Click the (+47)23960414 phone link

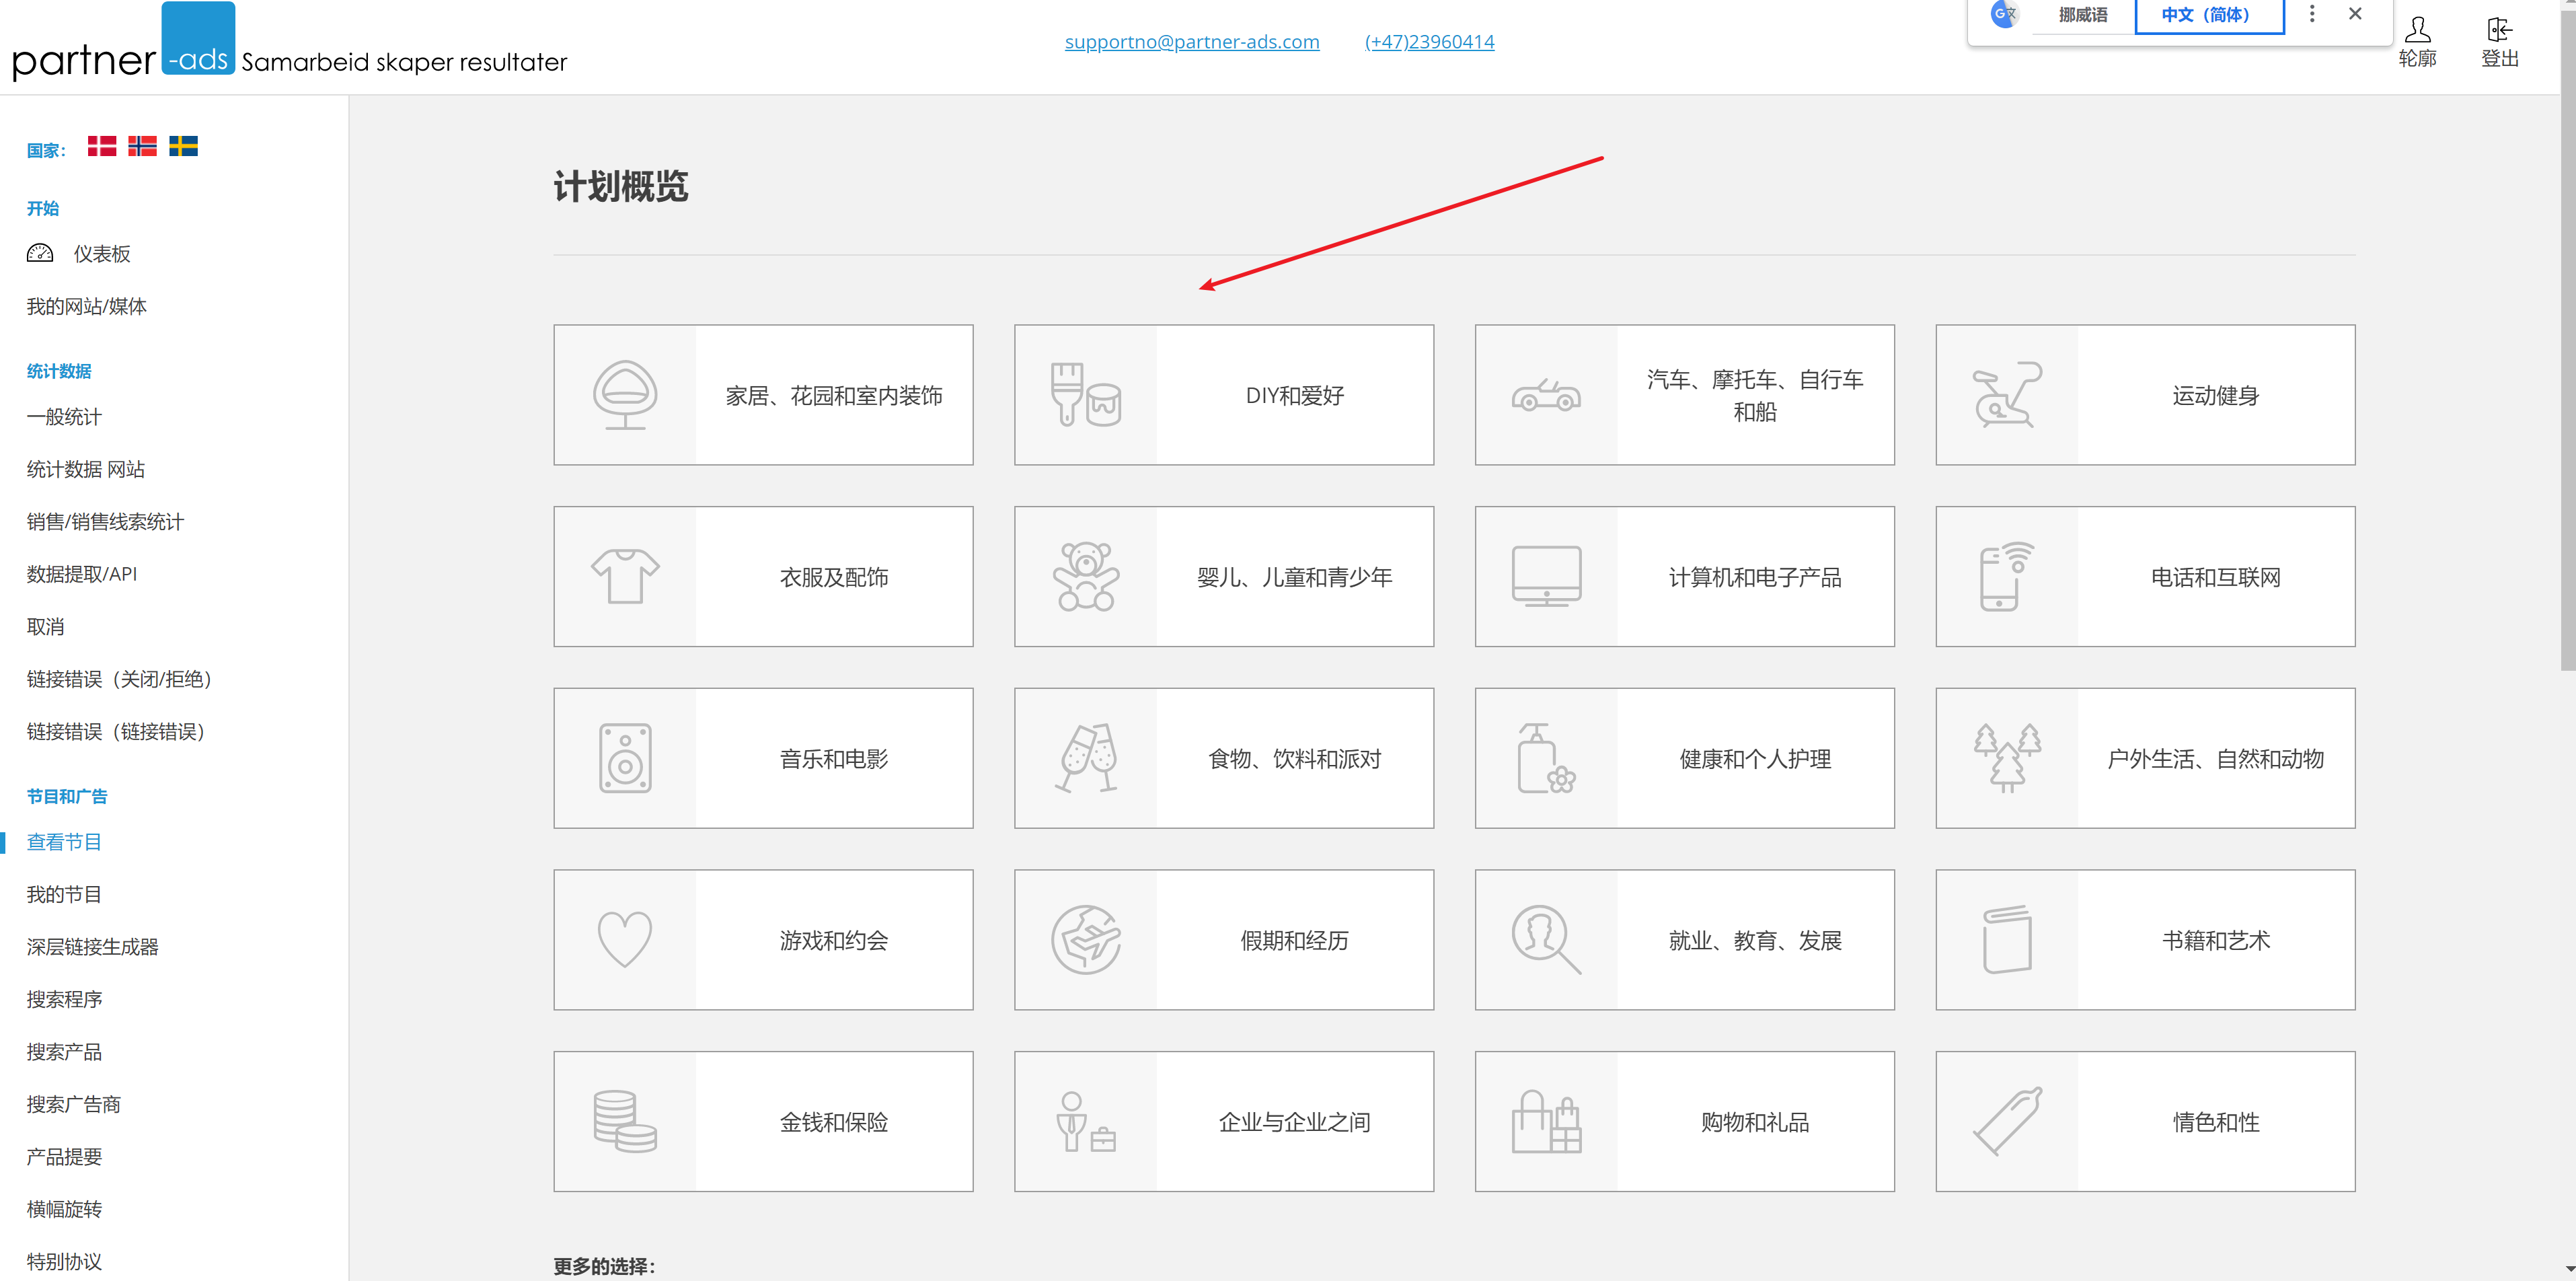coord(1429,42)
